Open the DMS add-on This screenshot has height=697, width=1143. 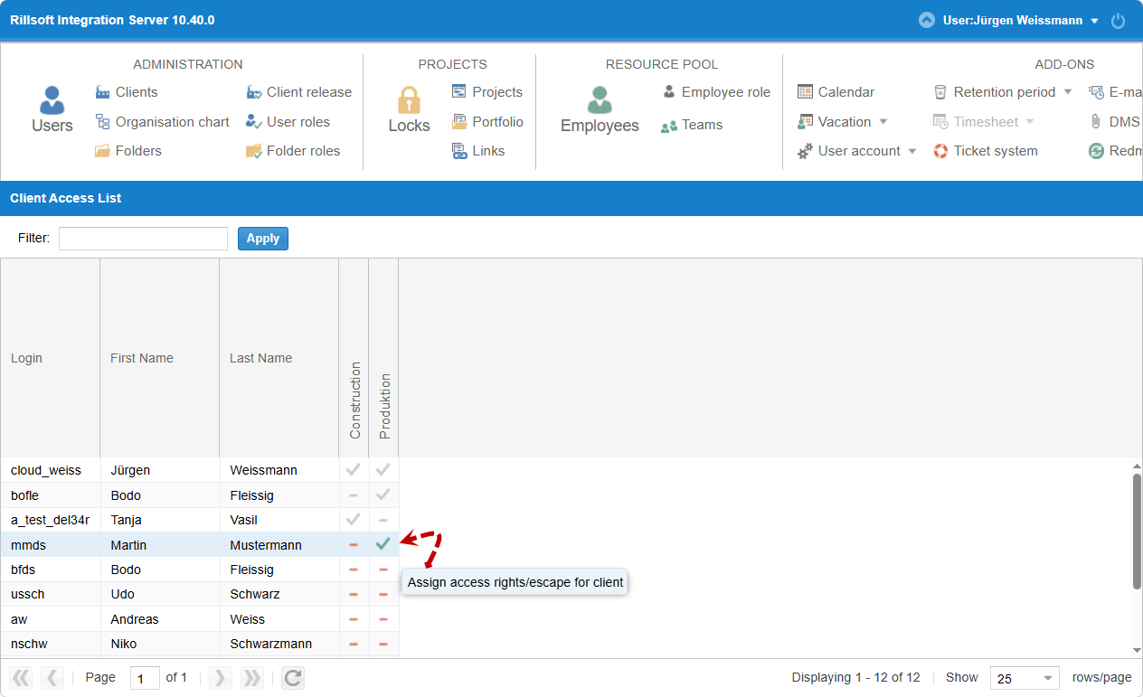click(1114, 122)
